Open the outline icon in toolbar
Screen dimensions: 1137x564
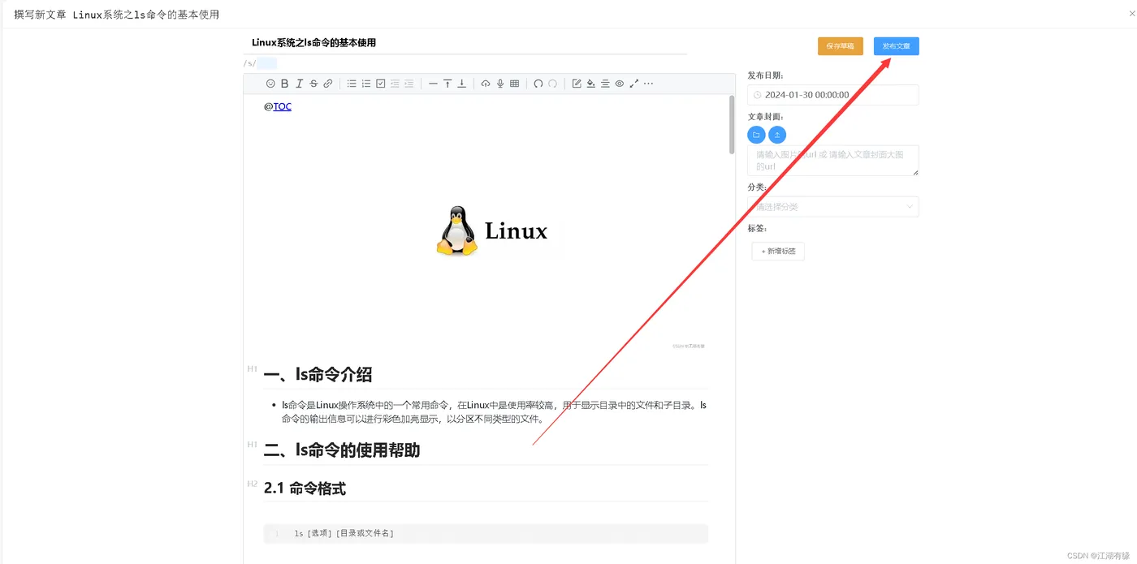605,84
